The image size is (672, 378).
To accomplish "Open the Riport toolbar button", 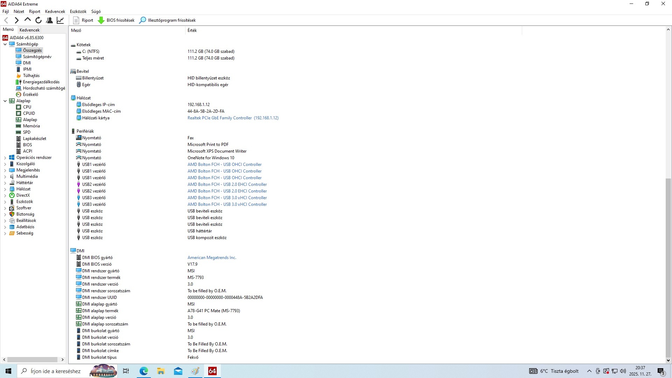I will (83, 20).
